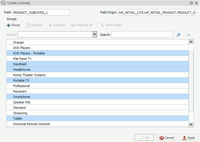Screen dimensions: 200x142
Task: Select the Tablet list item
Action: coord(98,119)
